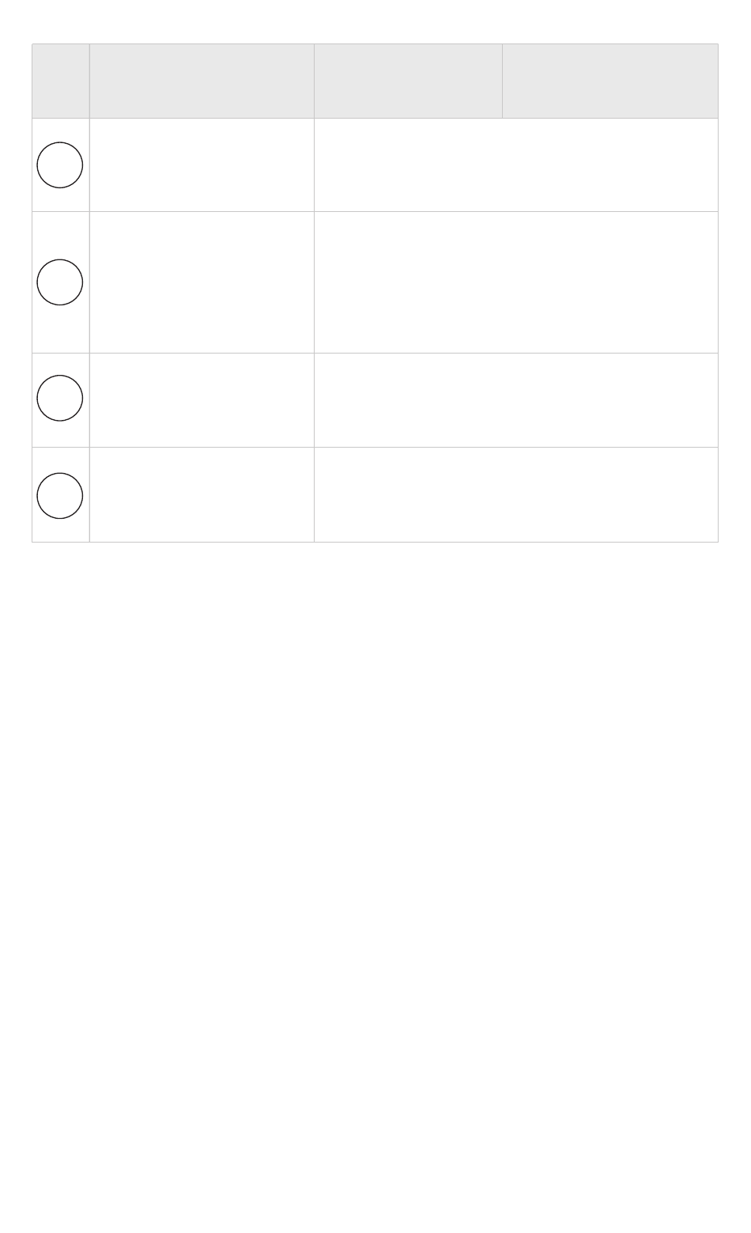The height and width of the screenshot is (1233, 751).
Task: Choose the third circle radio option
Action: 60,398
